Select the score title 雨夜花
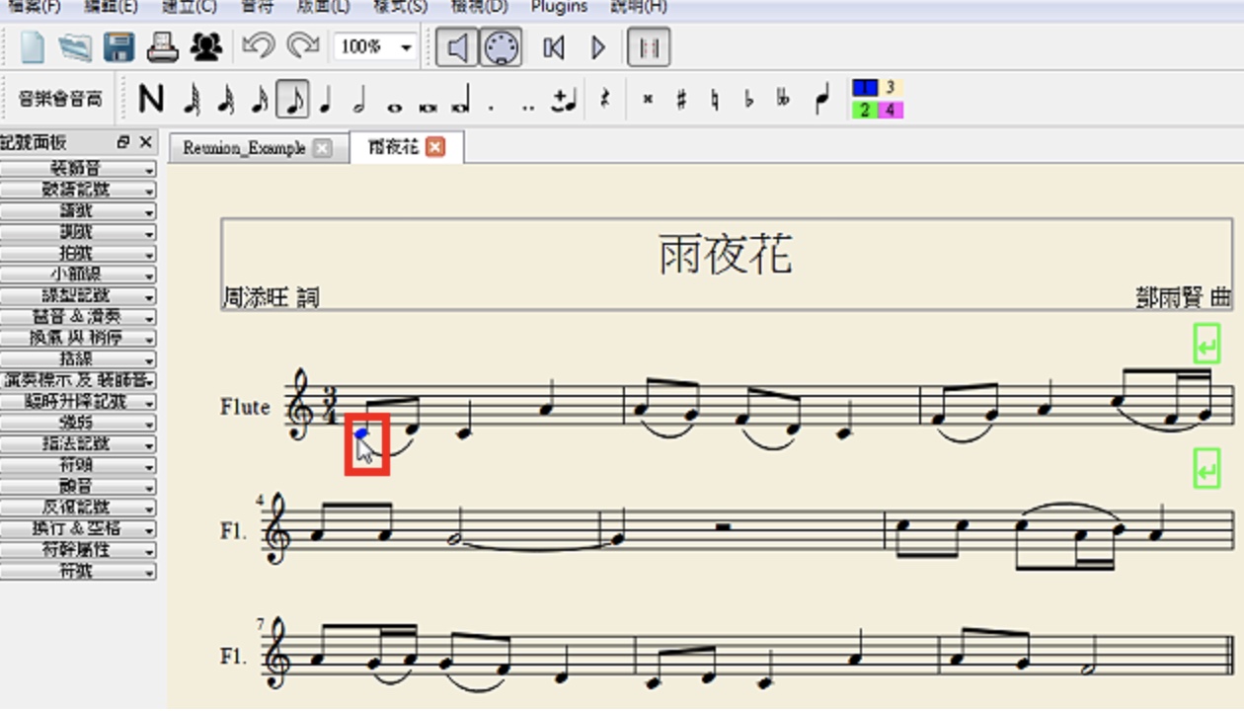1244x711 pixels. point(726,255)
